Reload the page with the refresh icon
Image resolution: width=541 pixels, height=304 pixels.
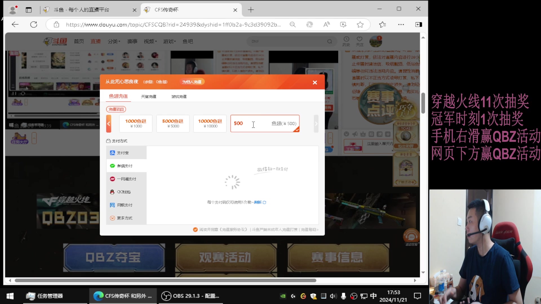[34, 24]
